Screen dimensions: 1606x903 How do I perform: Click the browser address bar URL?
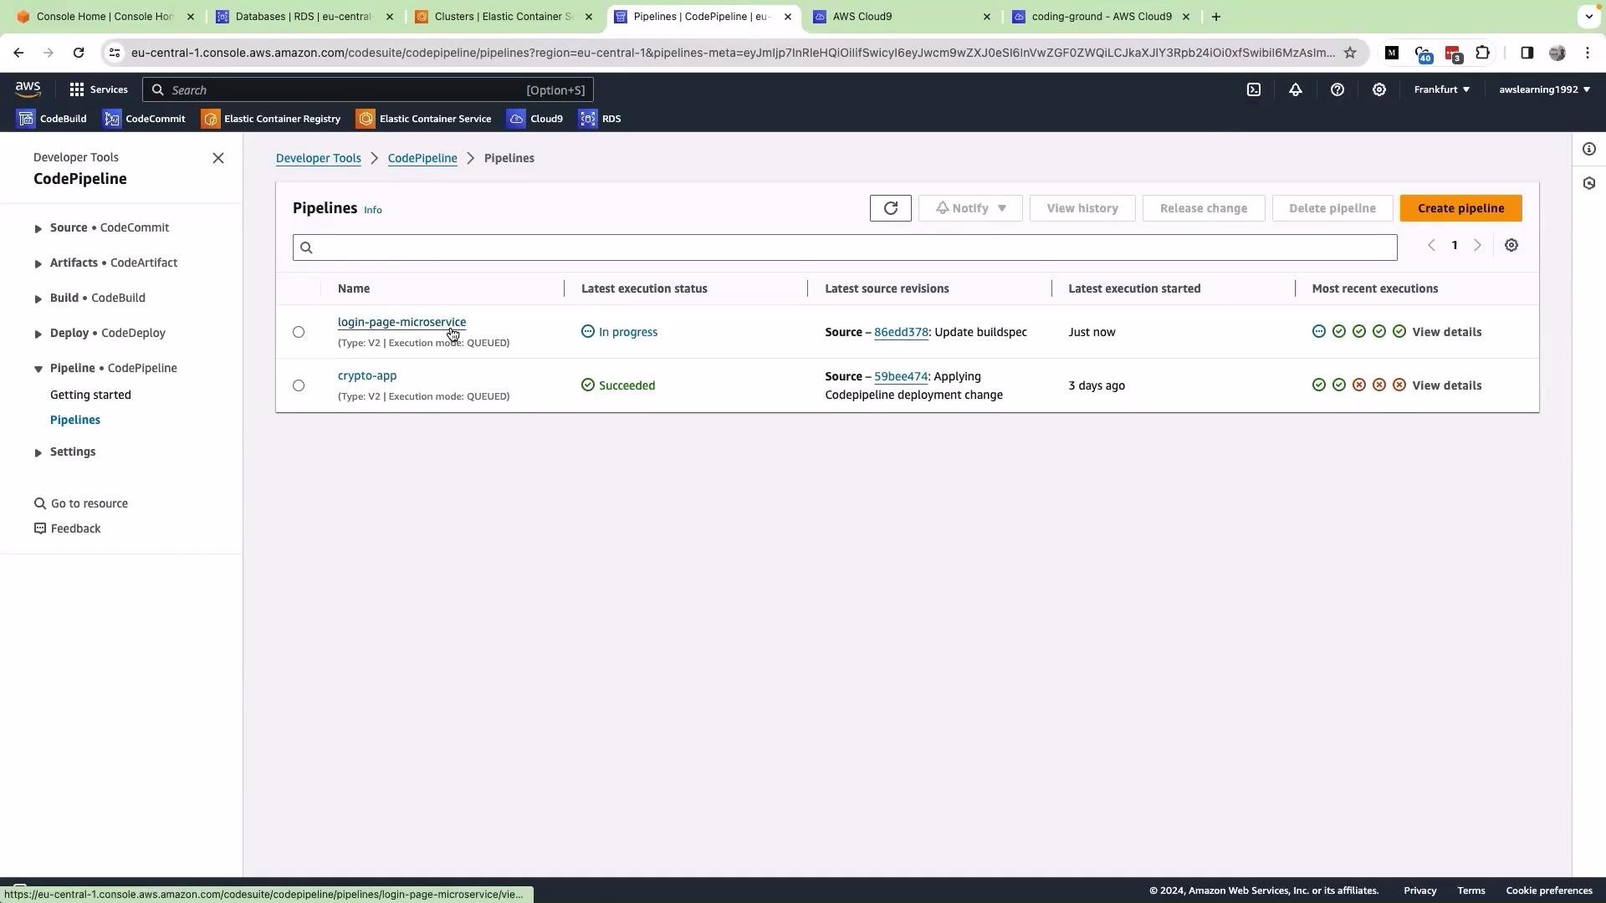tap(733, 53)
